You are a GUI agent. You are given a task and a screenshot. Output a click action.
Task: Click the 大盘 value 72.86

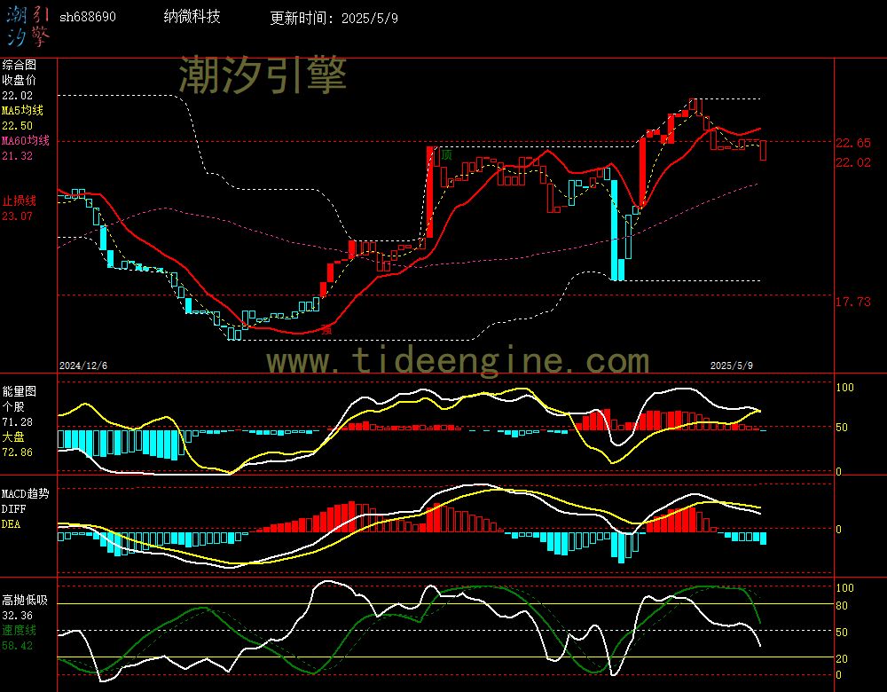point(18,452)
